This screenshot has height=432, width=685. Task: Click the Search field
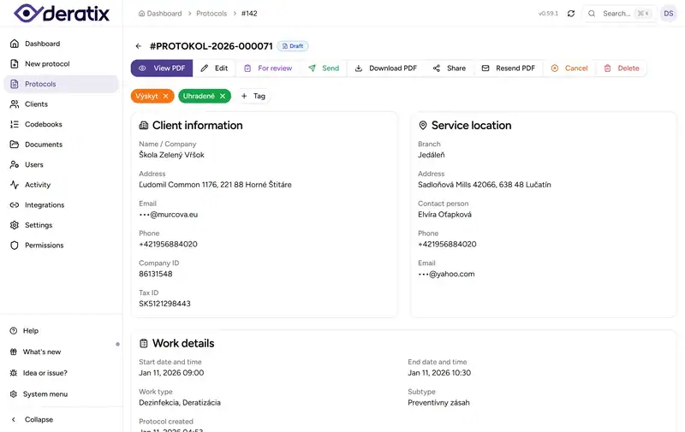pyautogui.click(x=619, y=14)
